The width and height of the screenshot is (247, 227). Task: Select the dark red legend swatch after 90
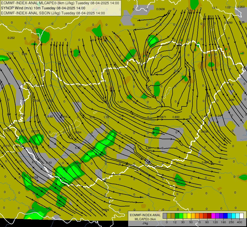(209, 216)
